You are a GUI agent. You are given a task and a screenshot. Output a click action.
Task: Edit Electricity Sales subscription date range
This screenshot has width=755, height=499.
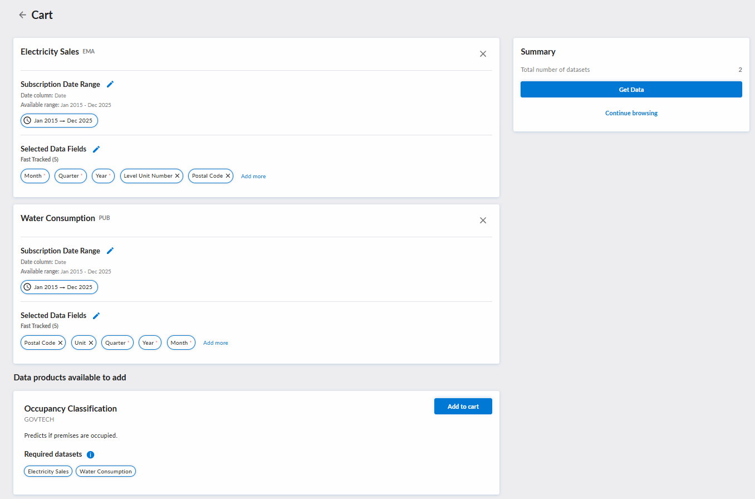[x=110, y=84]
